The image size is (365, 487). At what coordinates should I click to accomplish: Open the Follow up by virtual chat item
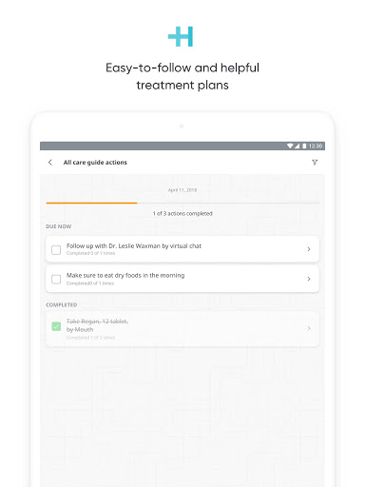coord(182,249)
